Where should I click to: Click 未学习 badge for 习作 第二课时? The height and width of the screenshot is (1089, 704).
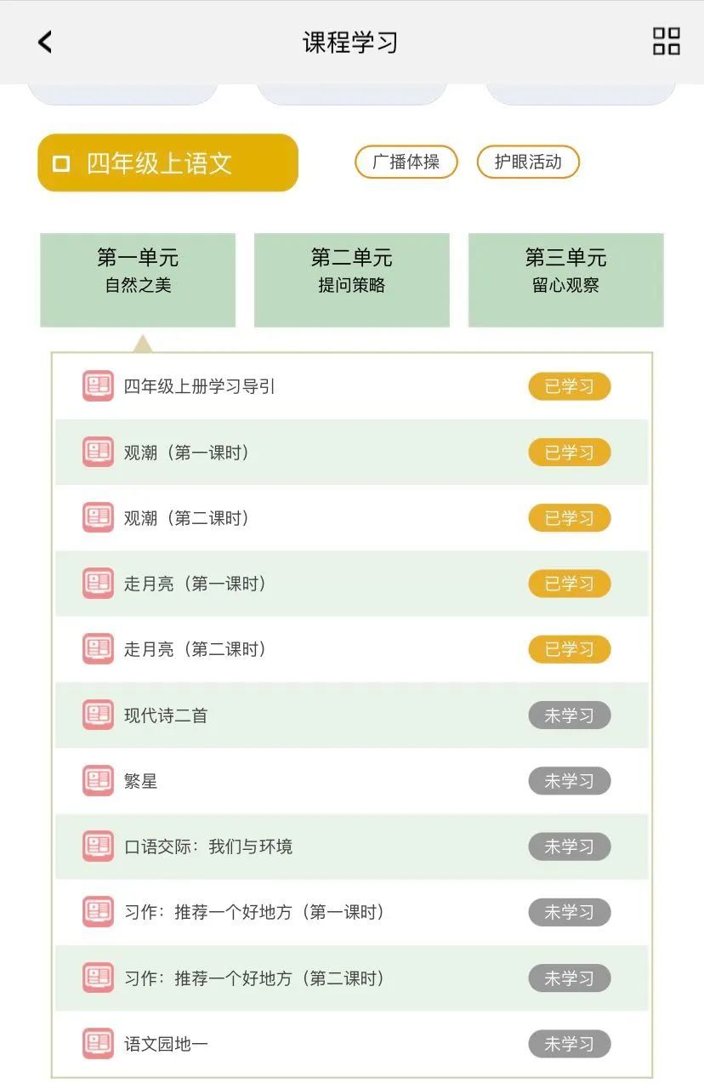click(570, 978)
